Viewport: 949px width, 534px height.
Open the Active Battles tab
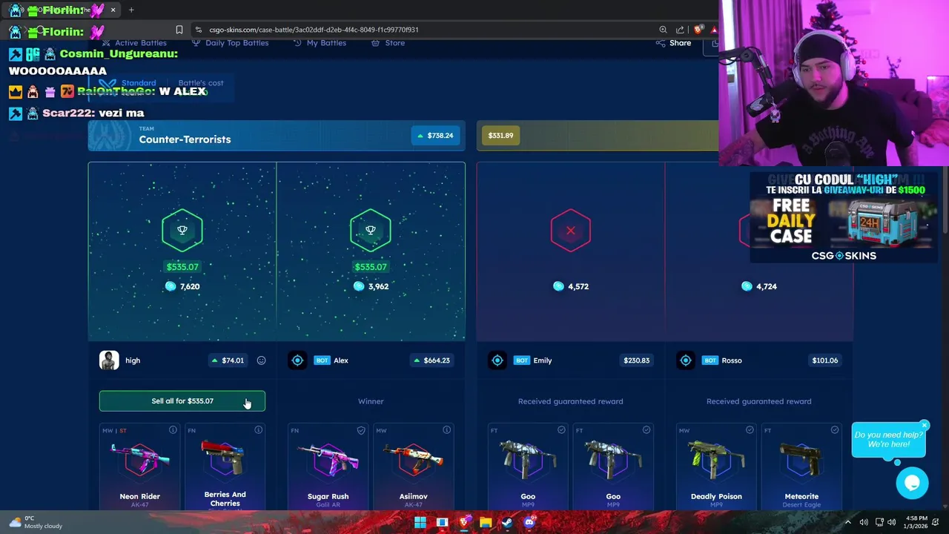pos(134,43)
